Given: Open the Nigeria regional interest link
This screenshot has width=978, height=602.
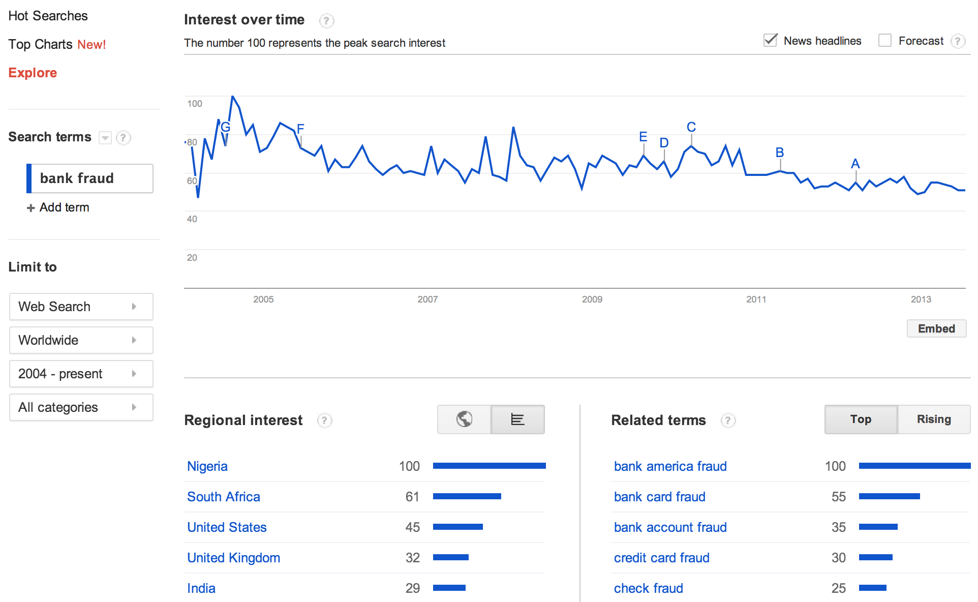Looking at the screenshot, I should pyautogui.click(x=207, y=466).
